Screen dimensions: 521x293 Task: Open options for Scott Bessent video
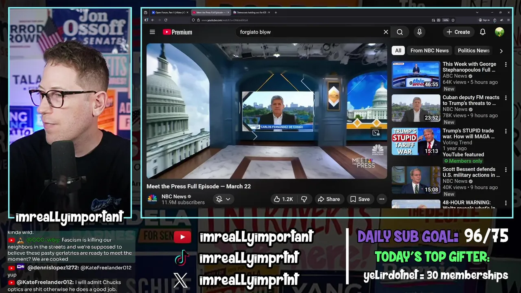point(506,170)
